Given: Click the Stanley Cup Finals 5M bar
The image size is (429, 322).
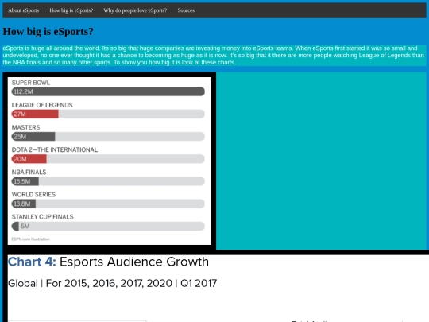Looking at the screenshot, I should coord(15,226).
